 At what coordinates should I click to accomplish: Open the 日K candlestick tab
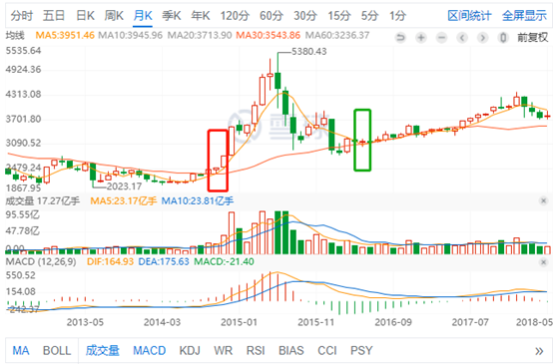(86, 16)
